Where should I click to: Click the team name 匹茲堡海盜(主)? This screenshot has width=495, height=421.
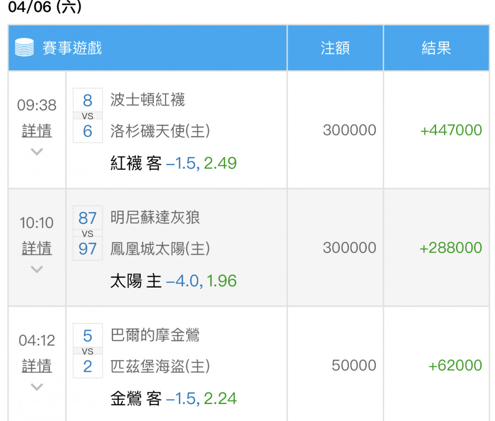pos(160,366)
